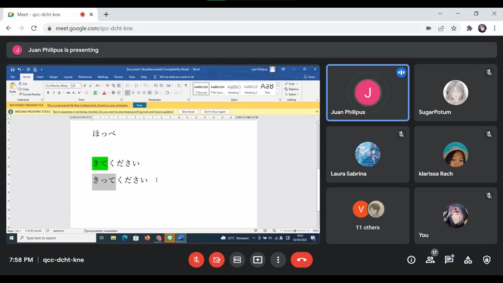Click the Chrome back arrow

point(9,28)
